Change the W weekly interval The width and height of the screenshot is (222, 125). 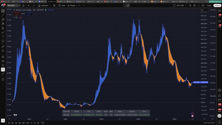coord(29,6)
